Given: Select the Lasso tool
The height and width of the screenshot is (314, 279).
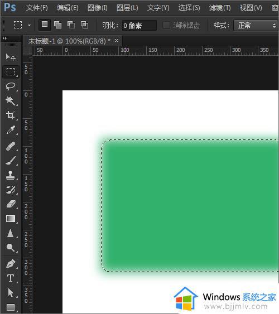Looking at the screenshot, I should coord(11,86).
